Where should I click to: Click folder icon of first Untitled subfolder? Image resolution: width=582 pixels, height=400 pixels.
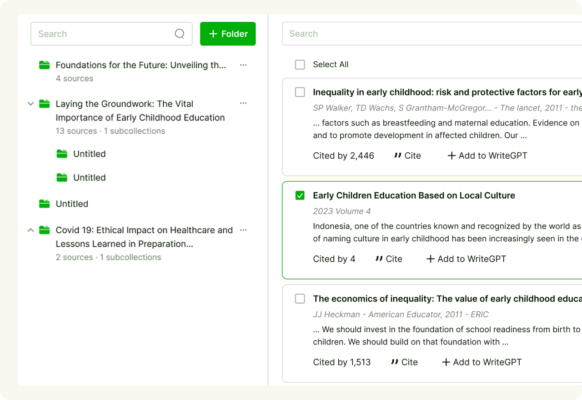point(62,154)
